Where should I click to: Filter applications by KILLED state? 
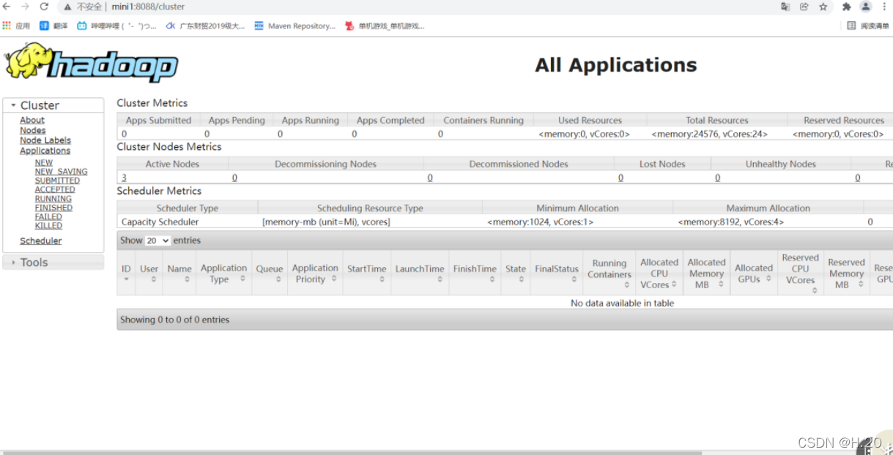pos(49,225)
